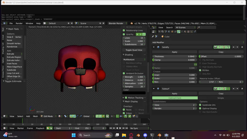Remove the Solidify modifier with X
The height and width of the screenshot is (139, 247).
point(242,47)
